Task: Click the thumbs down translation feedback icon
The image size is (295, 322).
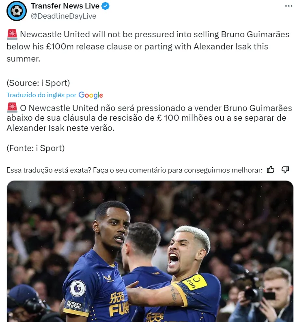Action: (x=285, y=170)
